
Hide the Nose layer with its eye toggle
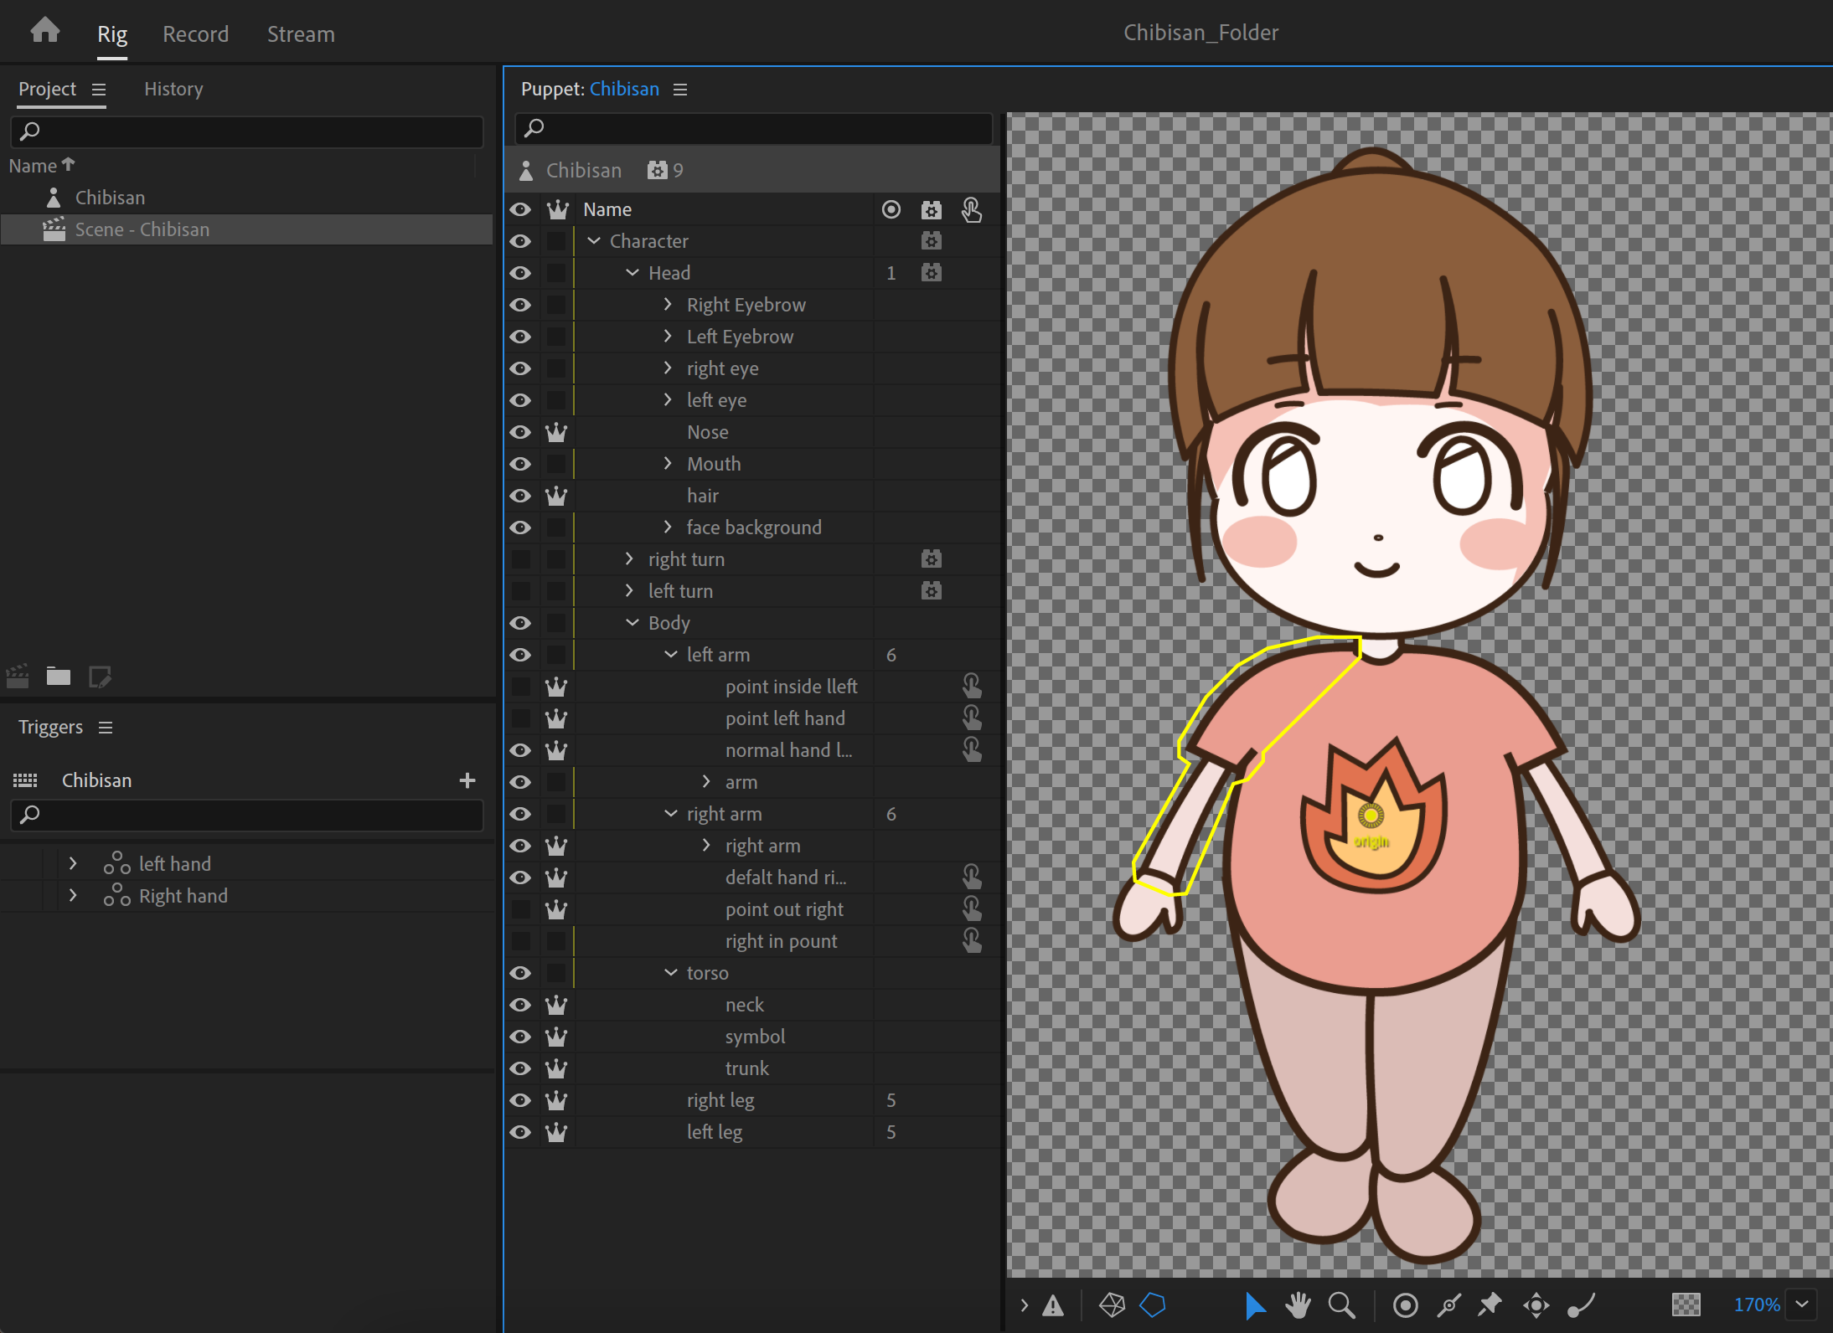(x=521, y=431)
